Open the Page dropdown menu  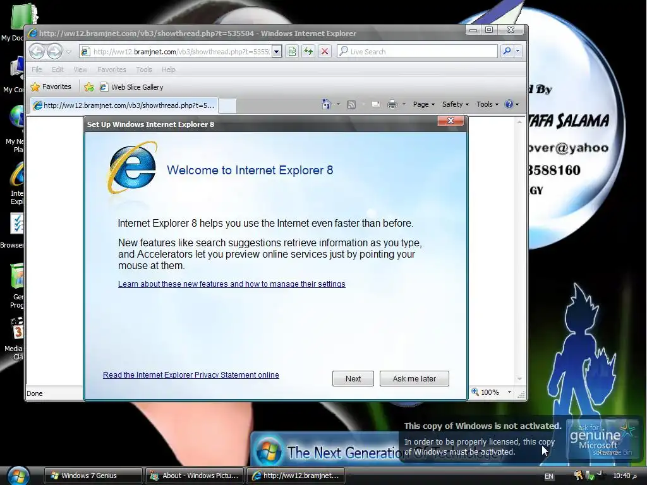coord(424,104)
